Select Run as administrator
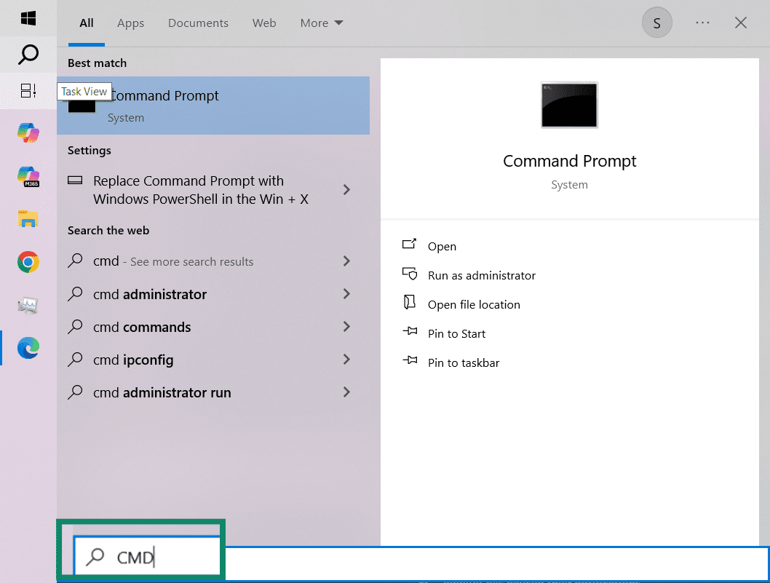This screenshot has width=770, height=583. [481, 275]
